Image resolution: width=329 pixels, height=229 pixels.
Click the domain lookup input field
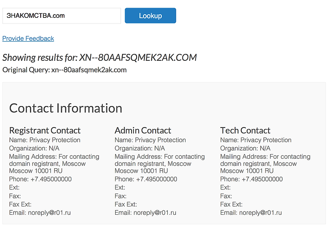(62, 16)
